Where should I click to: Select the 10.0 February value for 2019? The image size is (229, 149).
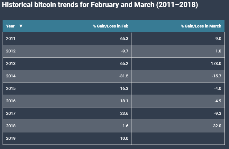pos(124,138)
